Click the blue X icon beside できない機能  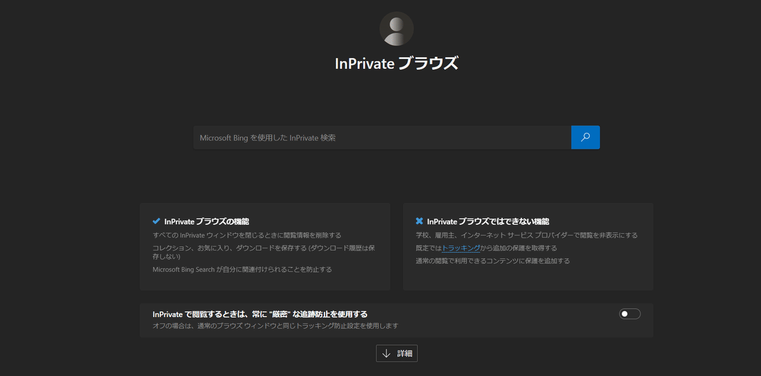419,222
